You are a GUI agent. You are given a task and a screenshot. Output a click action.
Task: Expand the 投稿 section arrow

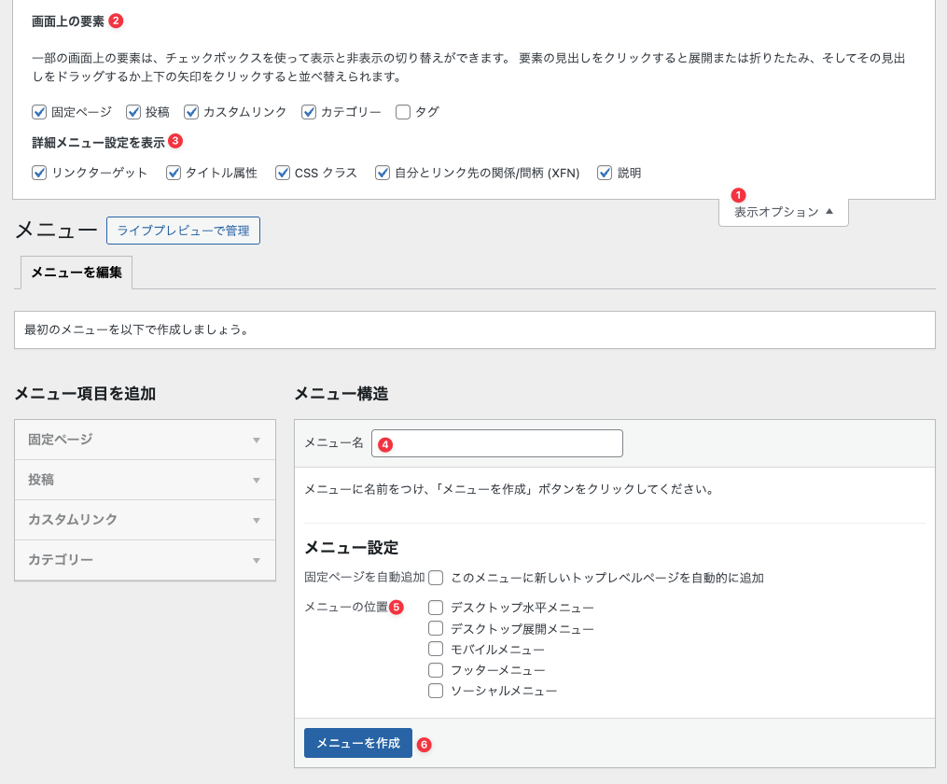click(x=257, y=480)
